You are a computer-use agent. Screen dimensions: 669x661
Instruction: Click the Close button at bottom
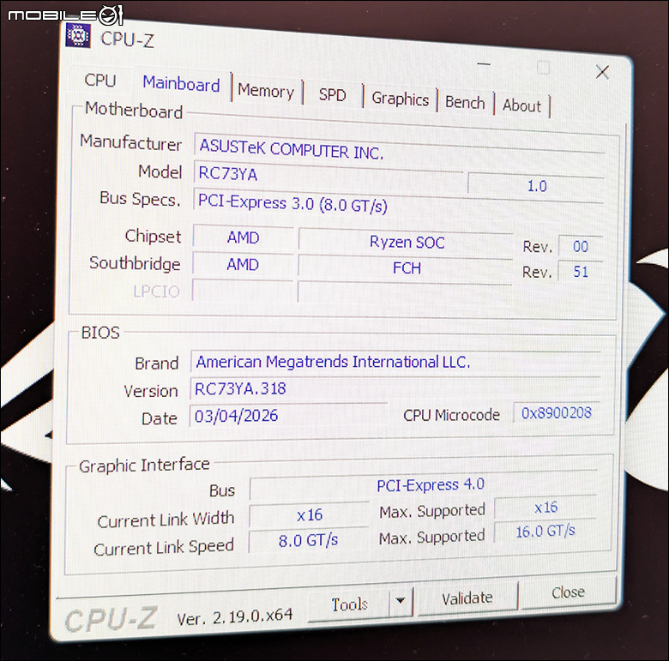[569, 592]
